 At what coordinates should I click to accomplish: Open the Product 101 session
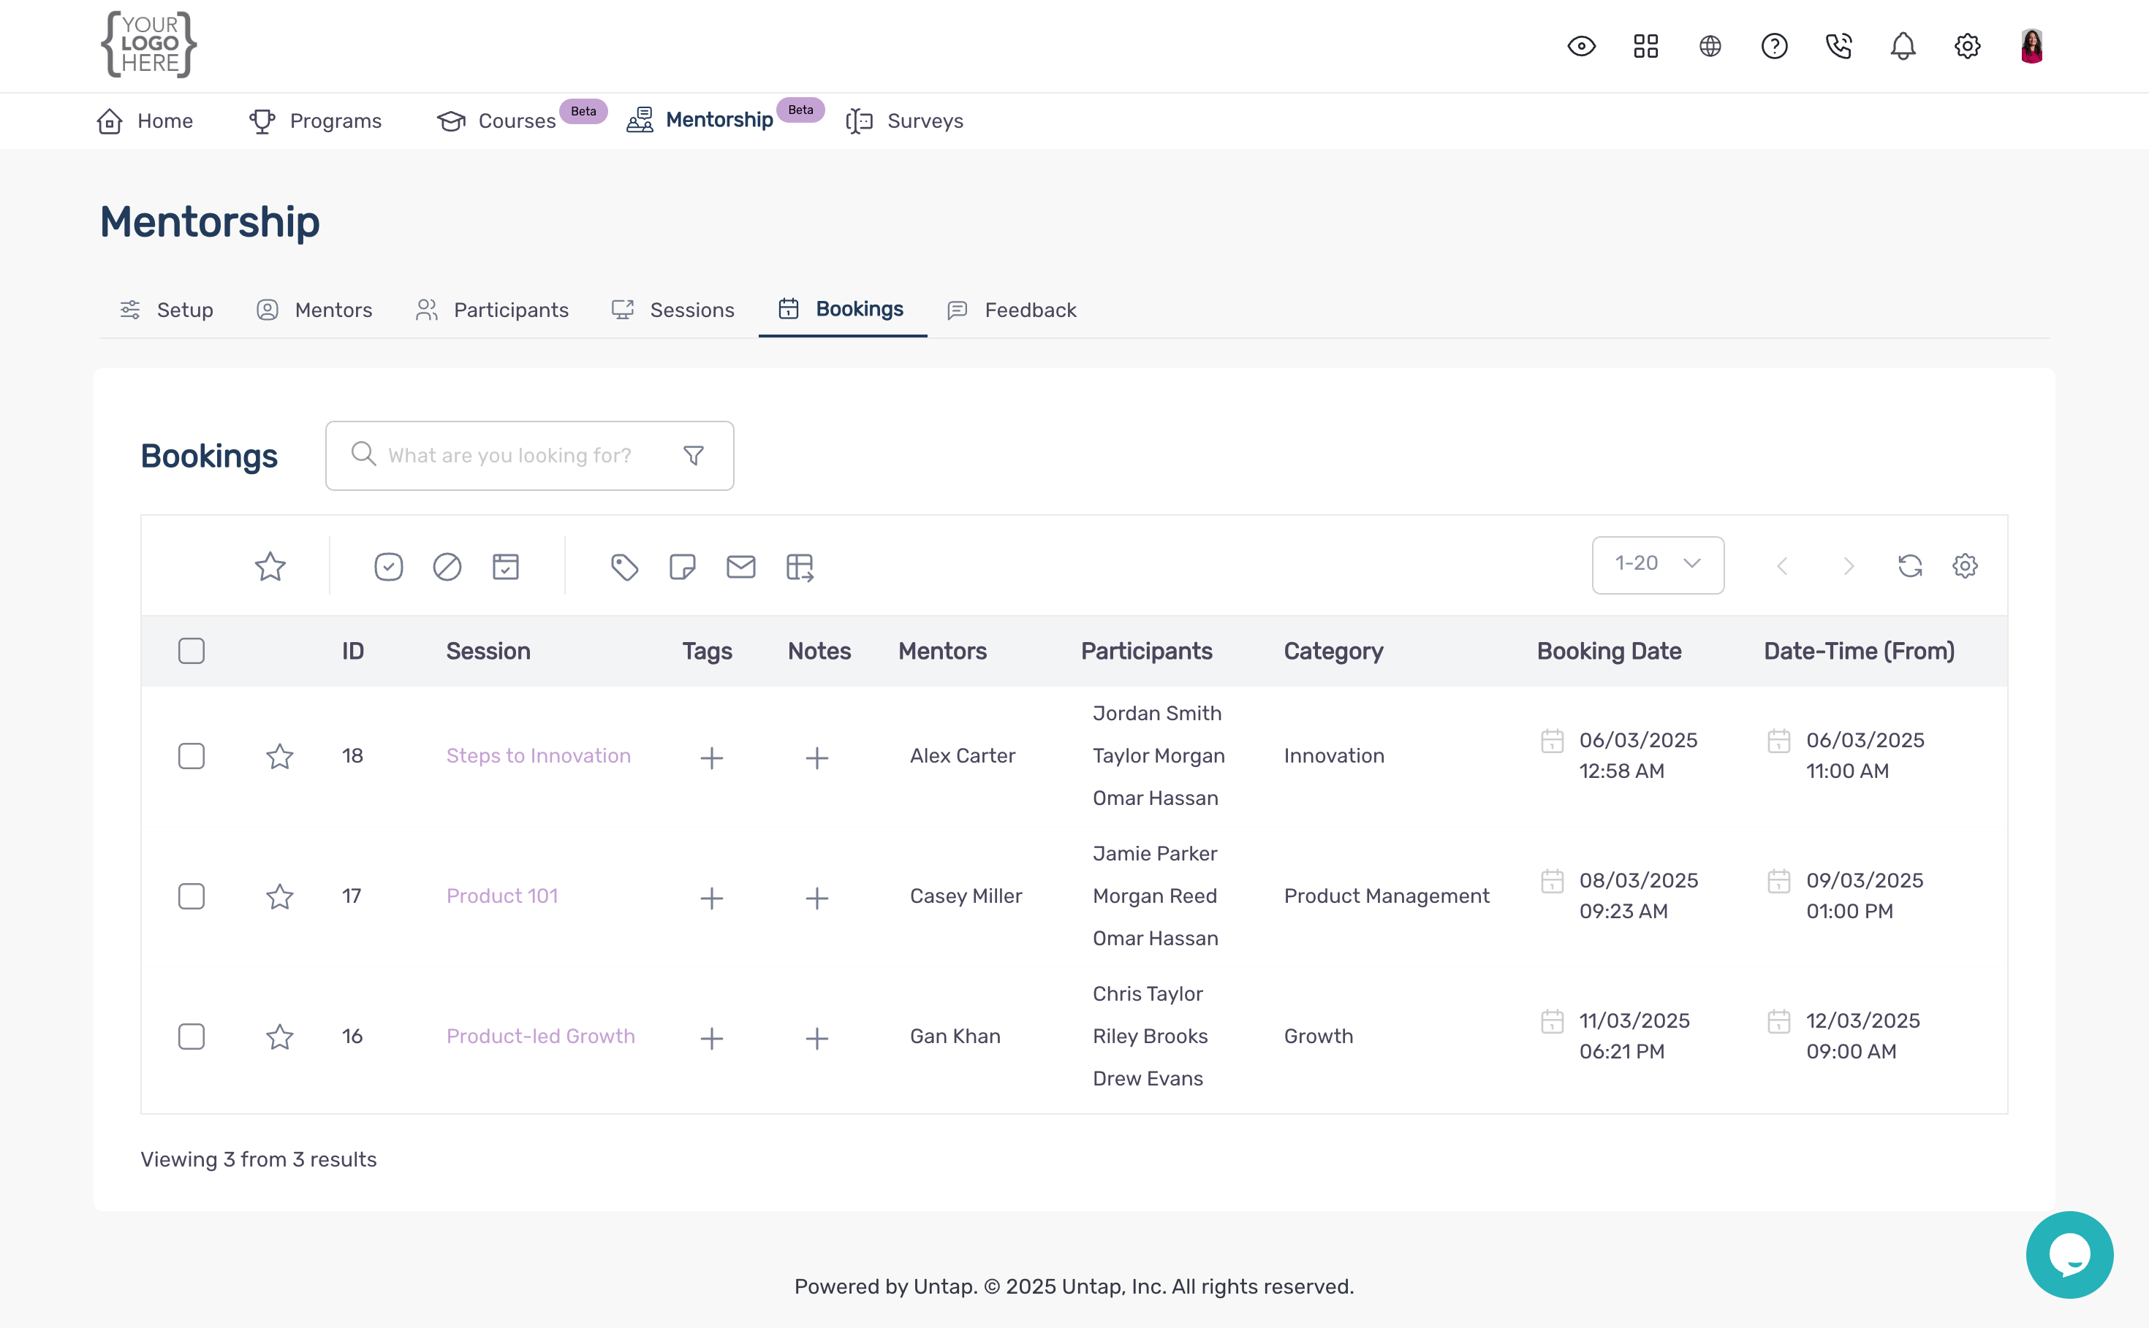click(x=501, y=896)
